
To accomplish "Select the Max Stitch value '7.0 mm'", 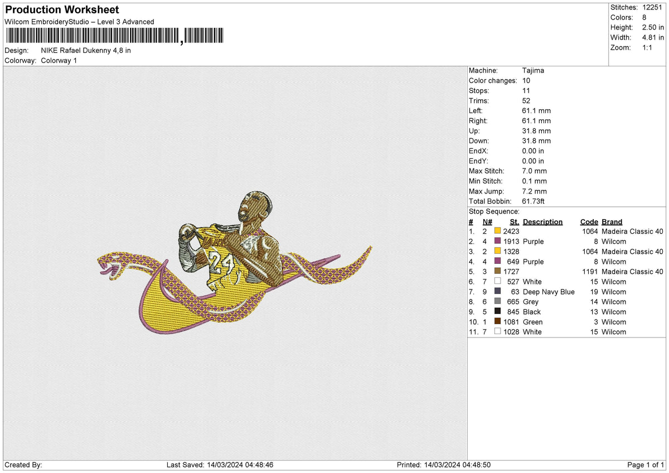I will click(535, 171).
